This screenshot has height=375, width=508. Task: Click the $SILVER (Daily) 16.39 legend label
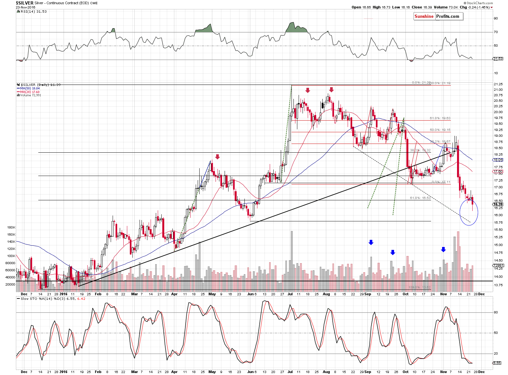41,85
